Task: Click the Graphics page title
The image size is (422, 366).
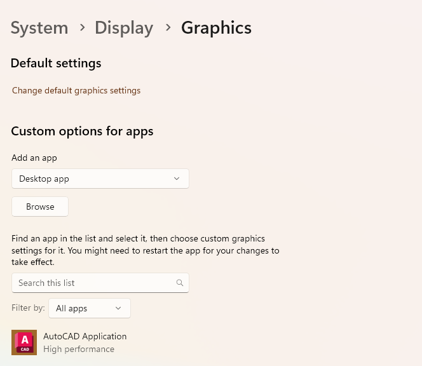Action: click(216, 28)
